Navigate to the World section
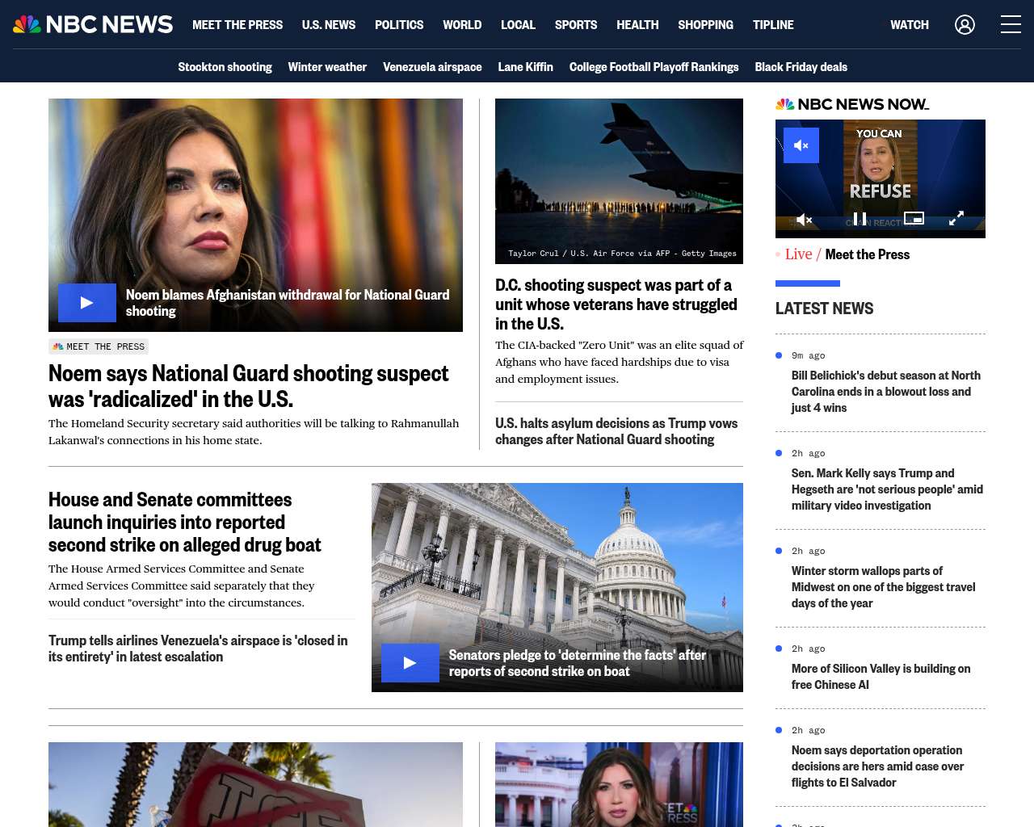The width and height of the screenshot is (1034, 827). pyautogui.click(x=462, y=25)
